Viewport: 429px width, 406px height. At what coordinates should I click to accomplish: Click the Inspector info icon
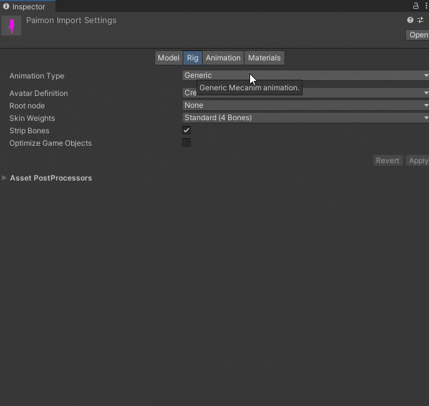pyautogui.click(x=6, y=6)
